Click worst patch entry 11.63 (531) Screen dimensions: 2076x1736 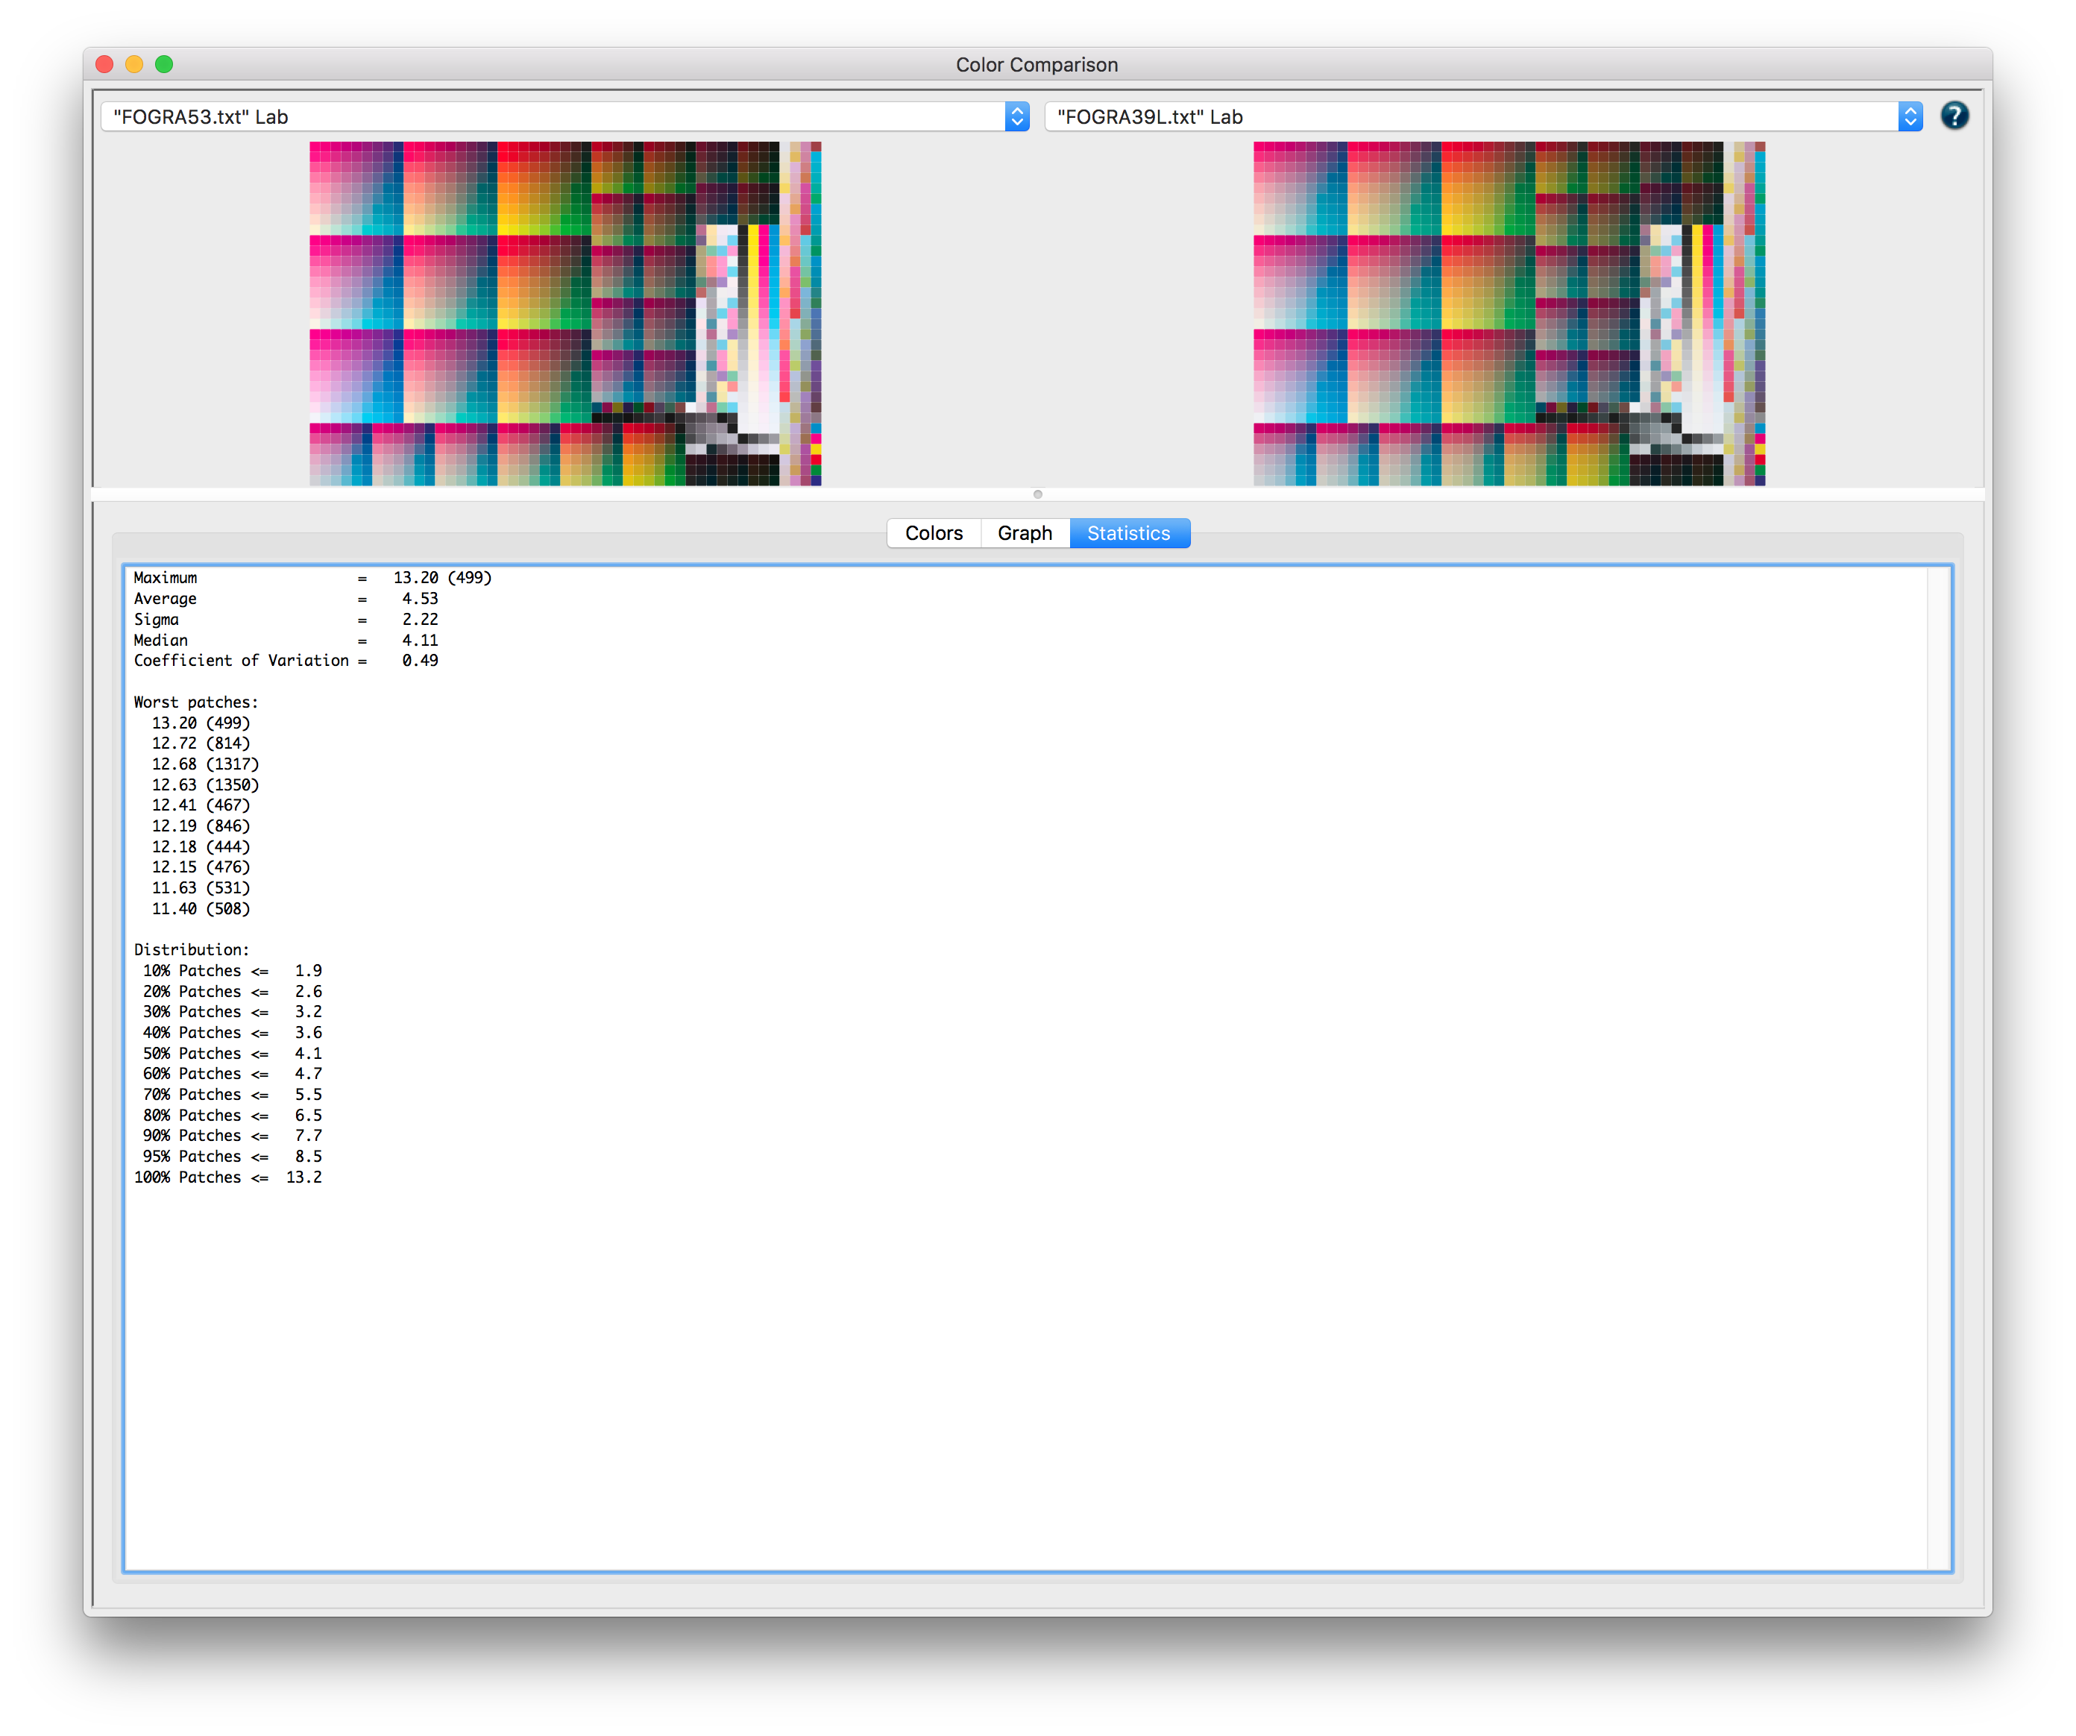tap(201, 888)
